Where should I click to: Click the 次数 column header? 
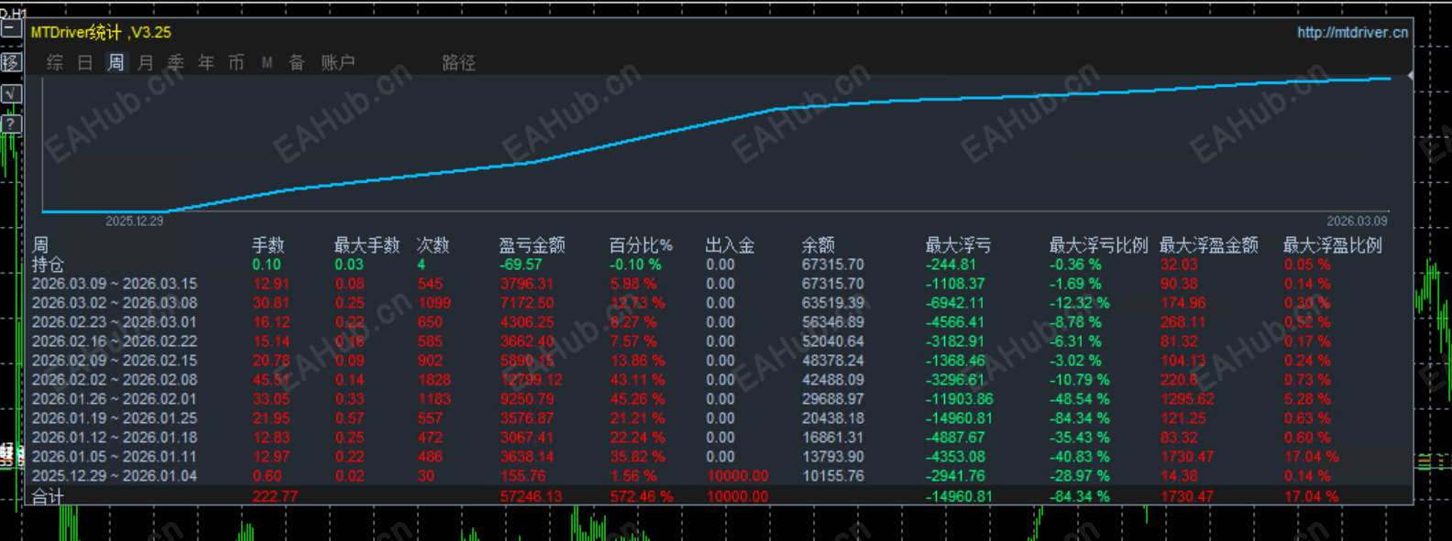point(433,244)
